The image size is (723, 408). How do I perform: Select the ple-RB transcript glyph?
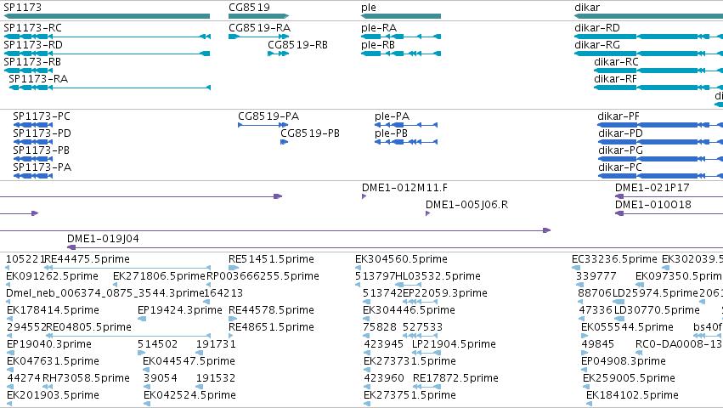(x=401, y=54)
